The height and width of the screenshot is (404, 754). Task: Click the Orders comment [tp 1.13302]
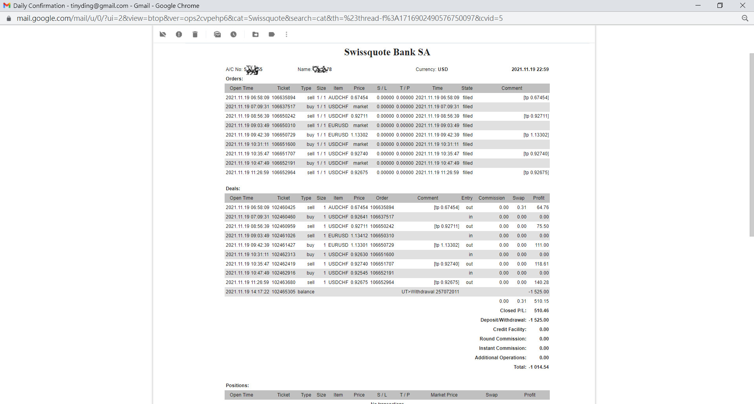tap(536, 135)
